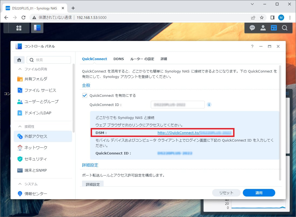This screenshot has width=296, height=217.
Task: Click the Control Panel home icon
Action: click(19, 60)
